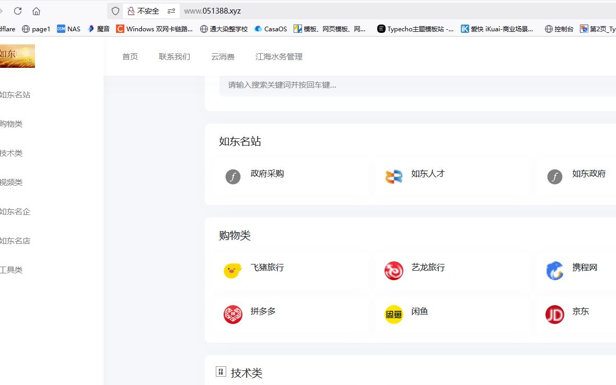Click the icon beside 技术类 heading
Image resolution: width=616 pixels, height=385 pixels.
point(221,371)
